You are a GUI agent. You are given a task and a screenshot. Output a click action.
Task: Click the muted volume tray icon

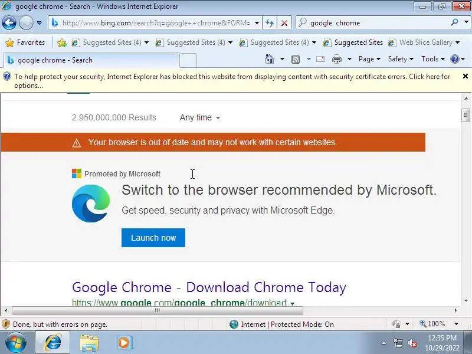412,343
